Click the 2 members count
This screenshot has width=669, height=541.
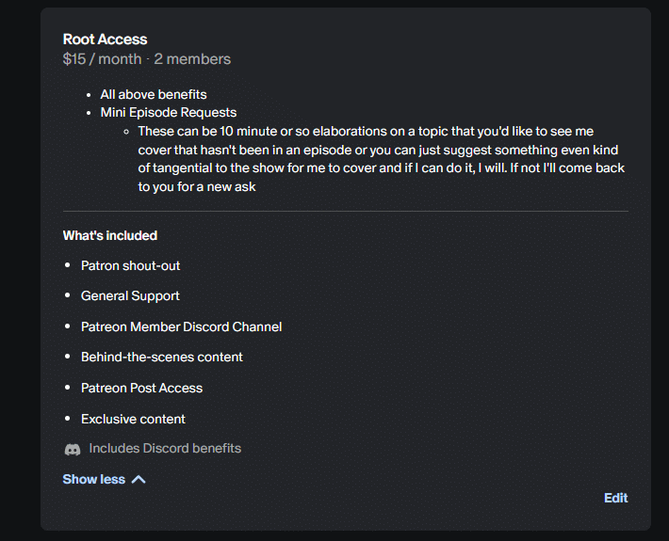(191, 59)
